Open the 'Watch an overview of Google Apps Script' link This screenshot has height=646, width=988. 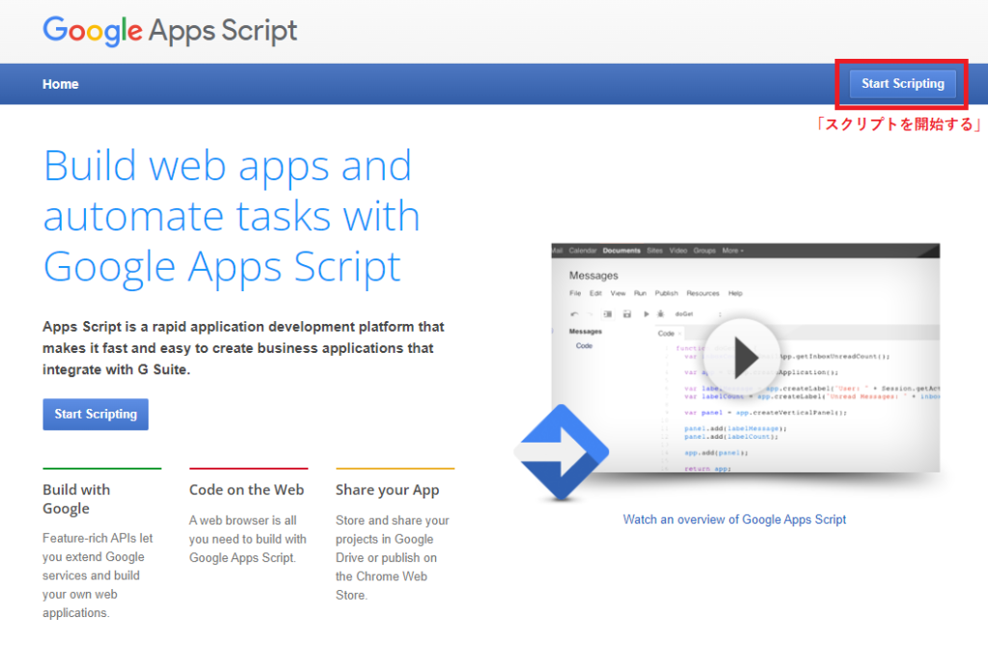(734, 520)
